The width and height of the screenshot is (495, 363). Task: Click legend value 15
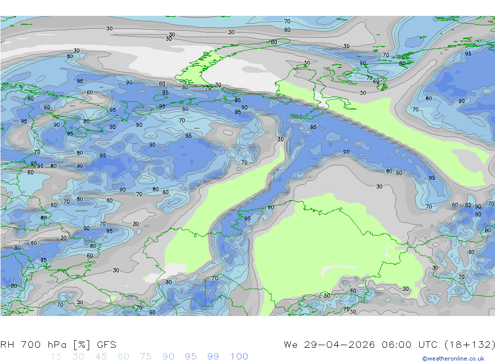click(x=56, y=357)
